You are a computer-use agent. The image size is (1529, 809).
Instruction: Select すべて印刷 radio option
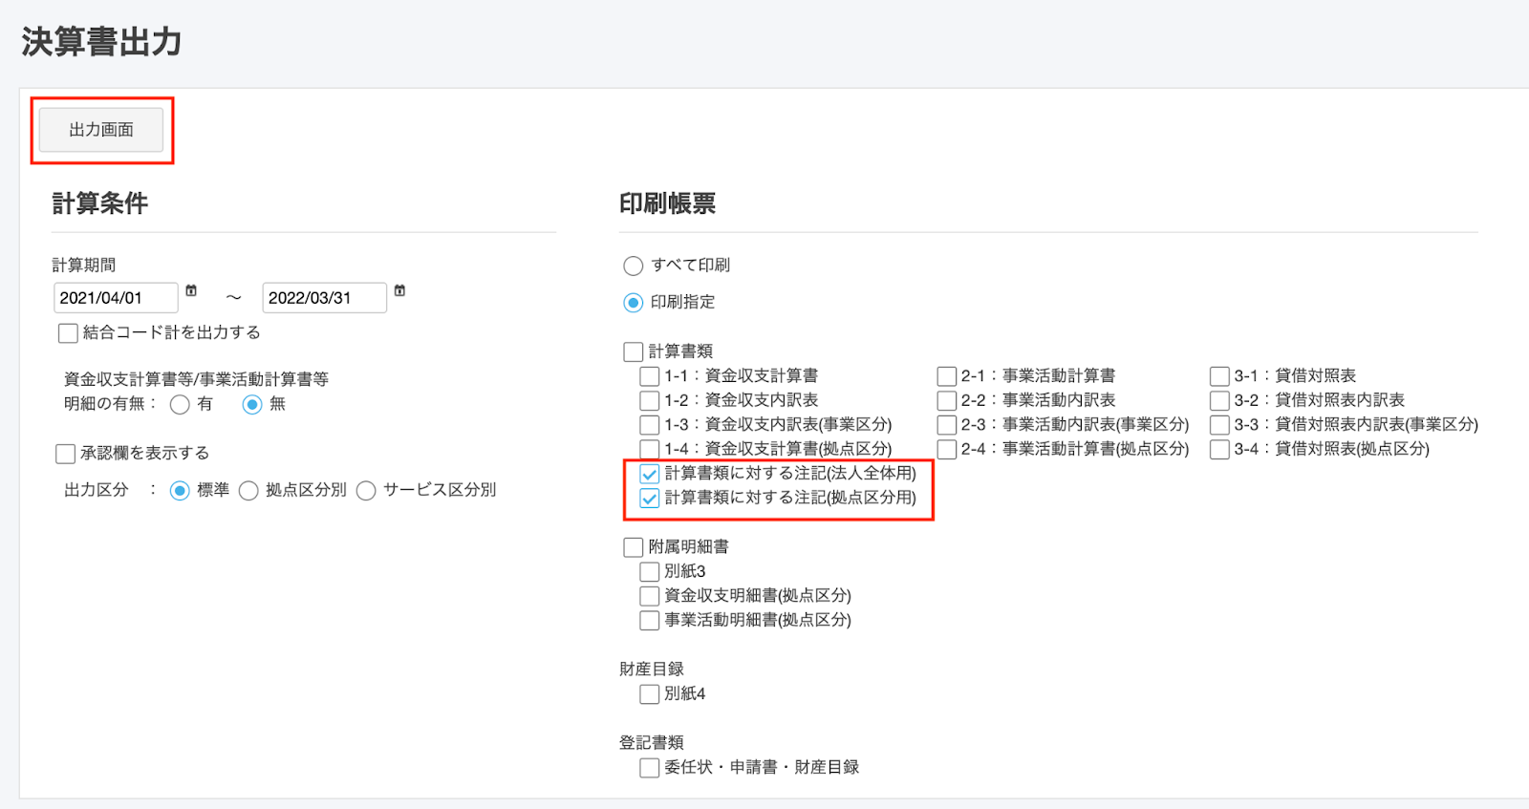633,266
